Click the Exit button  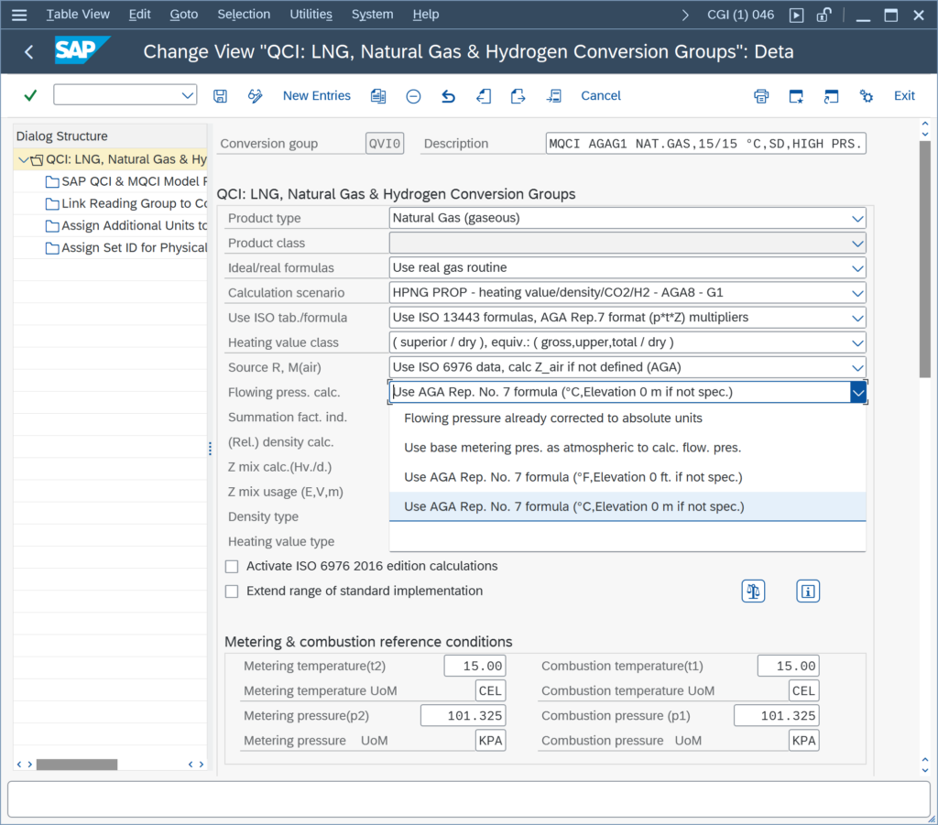(904, 95)
